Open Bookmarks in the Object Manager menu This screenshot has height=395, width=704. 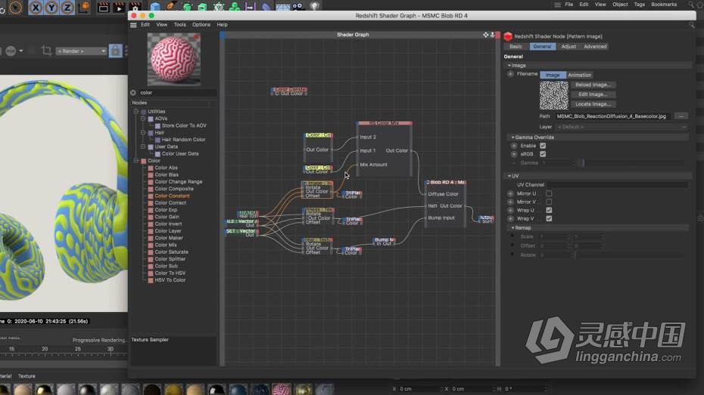[x=664, y=5]
